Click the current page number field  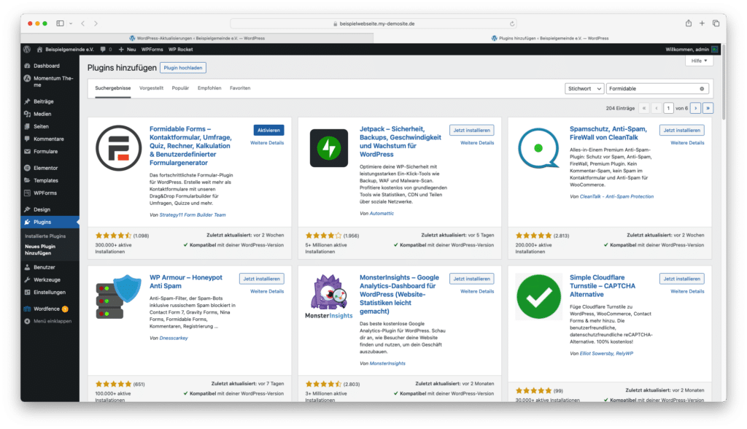coord(668,108)
